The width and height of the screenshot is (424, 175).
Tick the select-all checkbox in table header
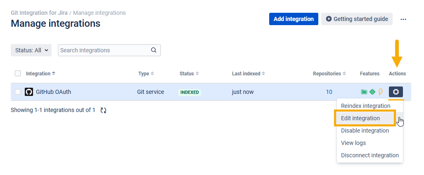click(x=18, y=73)
